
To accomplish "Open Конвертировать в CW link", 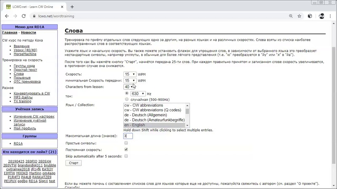I will pos(32,93).
